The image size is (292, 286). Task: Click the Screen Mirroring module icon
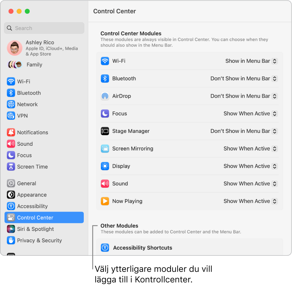tap(105, 149)
